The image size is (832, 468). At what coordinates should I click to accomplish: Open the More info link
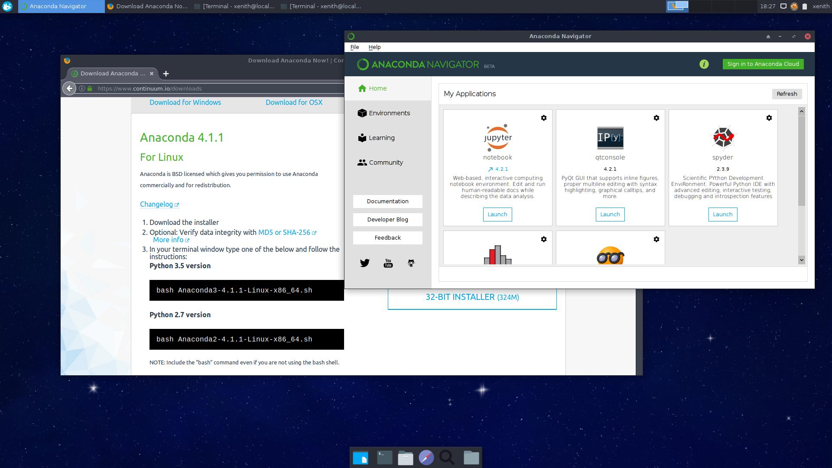click(x=171, y=240)
